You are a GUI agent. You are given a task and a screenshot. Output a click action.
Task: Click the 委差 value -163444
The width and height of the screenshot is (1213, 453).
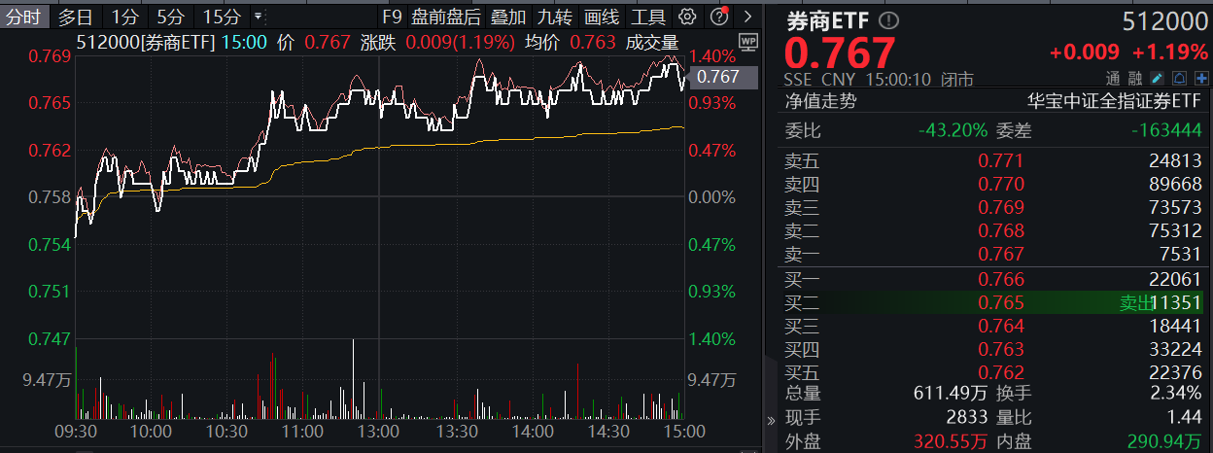pyautogui.click(x=1167, y=129)
